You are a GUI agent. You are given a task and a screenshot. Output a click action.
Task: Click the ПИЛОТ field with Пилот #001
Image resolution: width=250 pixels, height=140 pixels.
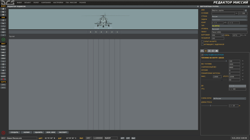click(229, 32)
